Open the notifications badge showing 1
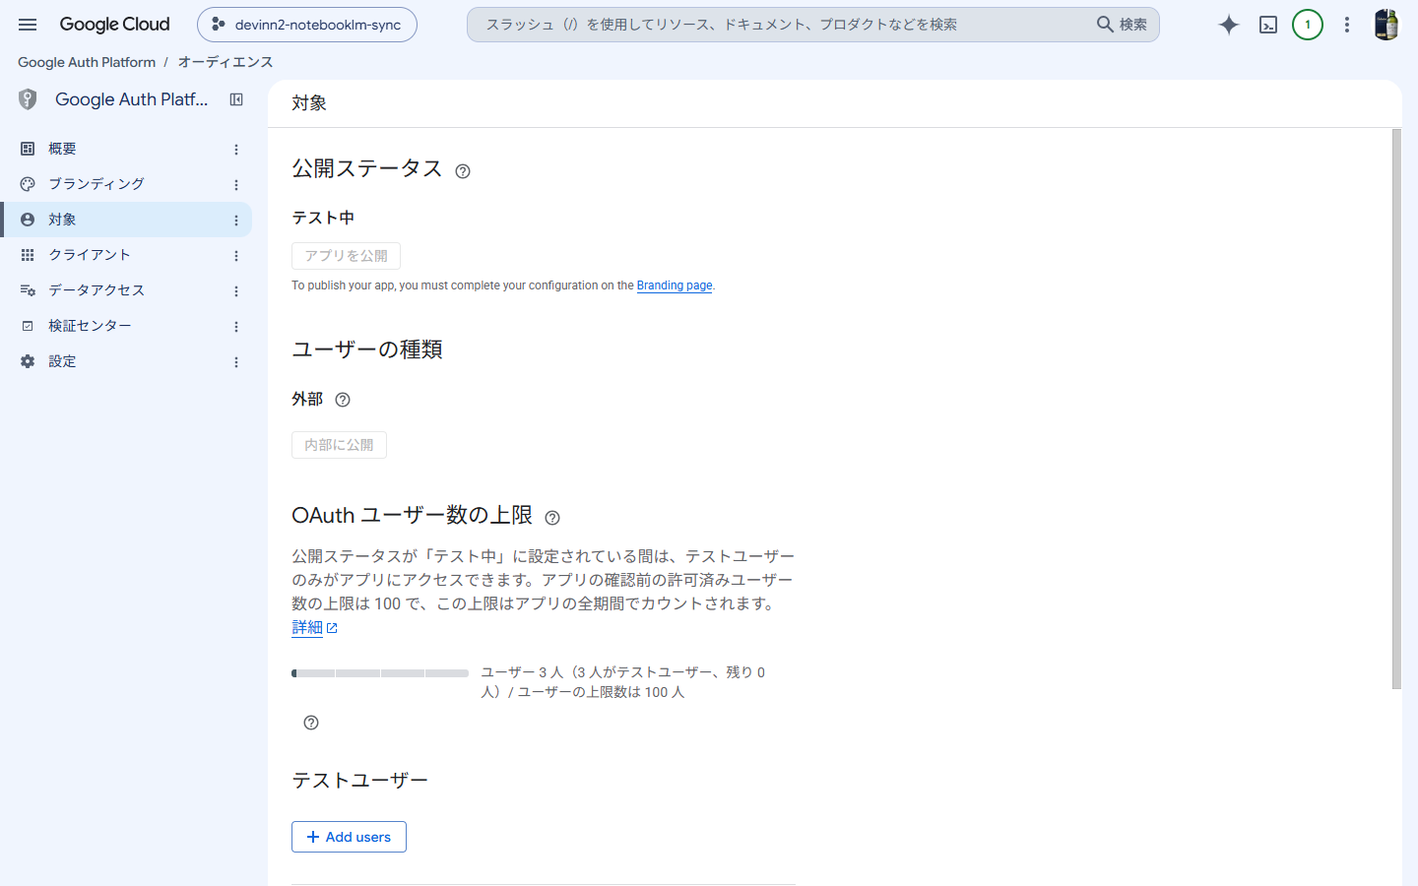The height and width of the screenshot is (886, 1418). (1308, 25)
